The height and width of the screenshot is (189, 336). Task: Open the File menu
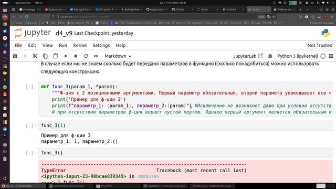(18, 45)
